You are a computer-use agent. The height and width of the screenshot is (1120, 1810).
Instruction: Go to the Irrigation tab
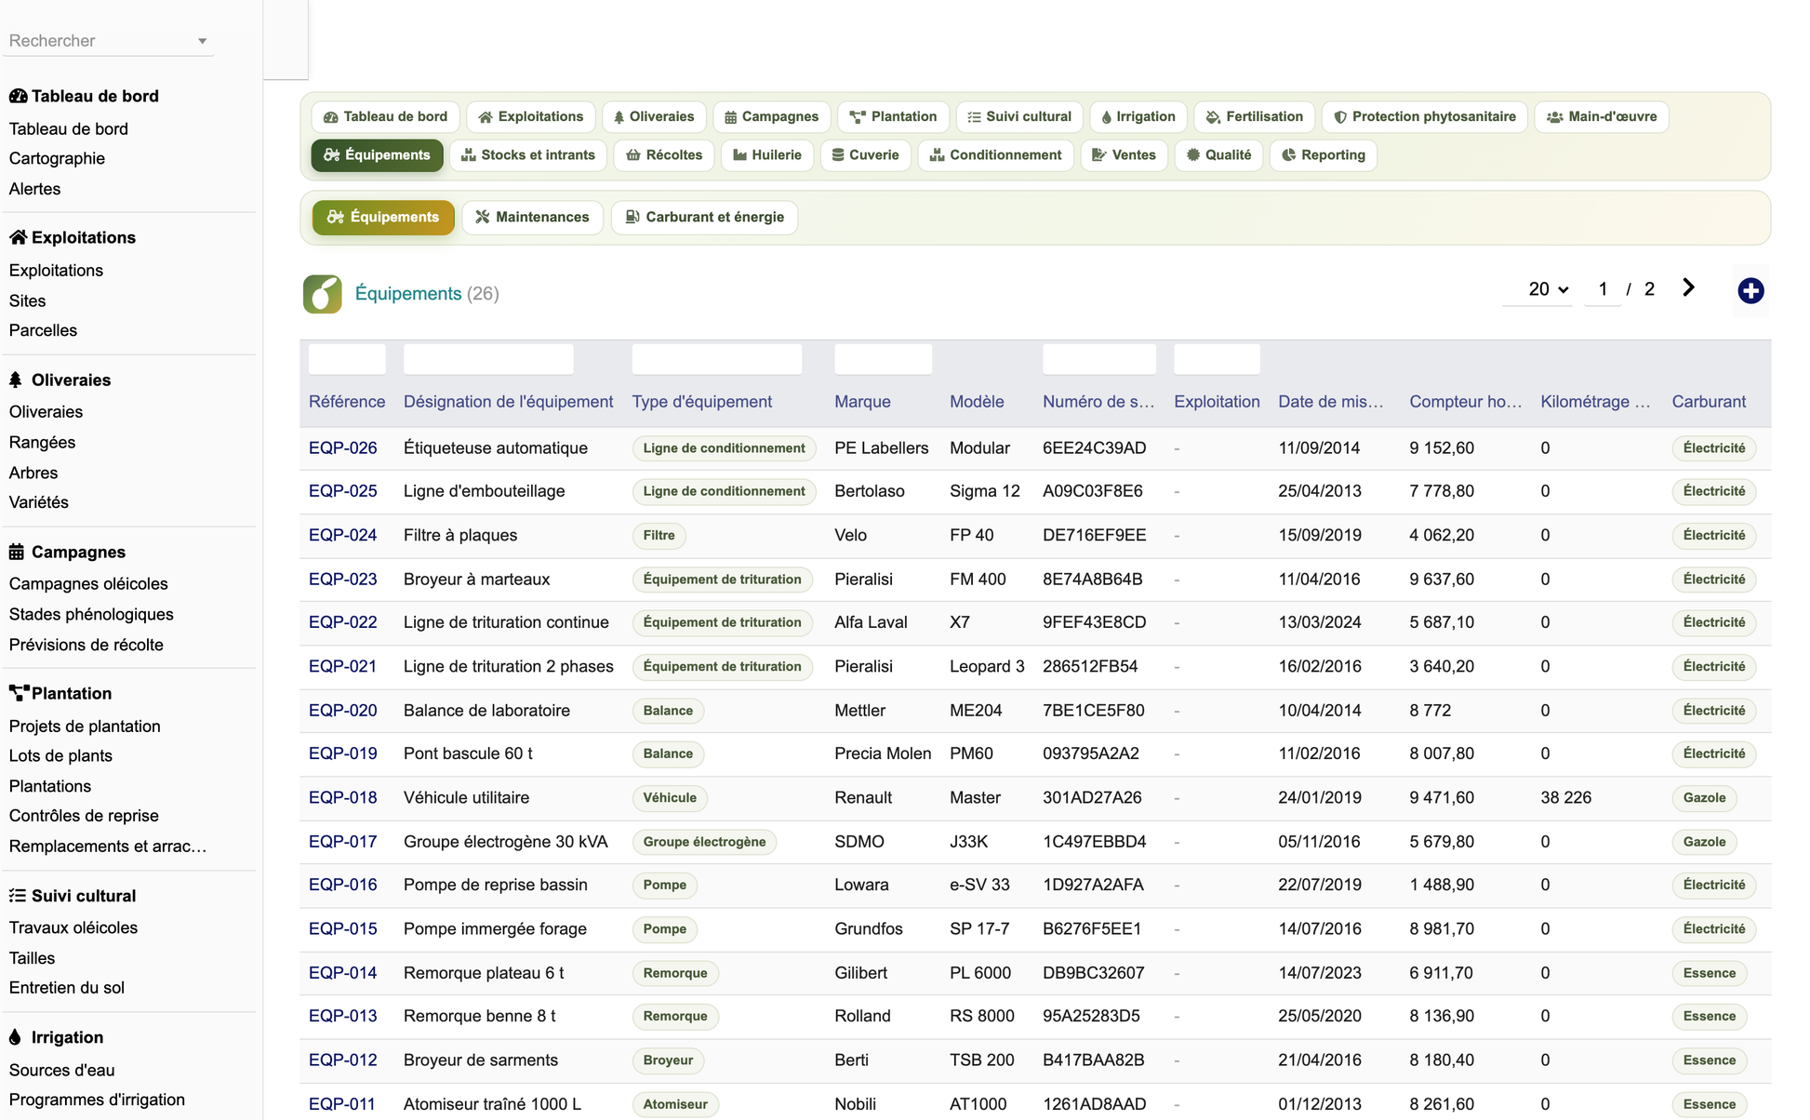coord(1138,116)
